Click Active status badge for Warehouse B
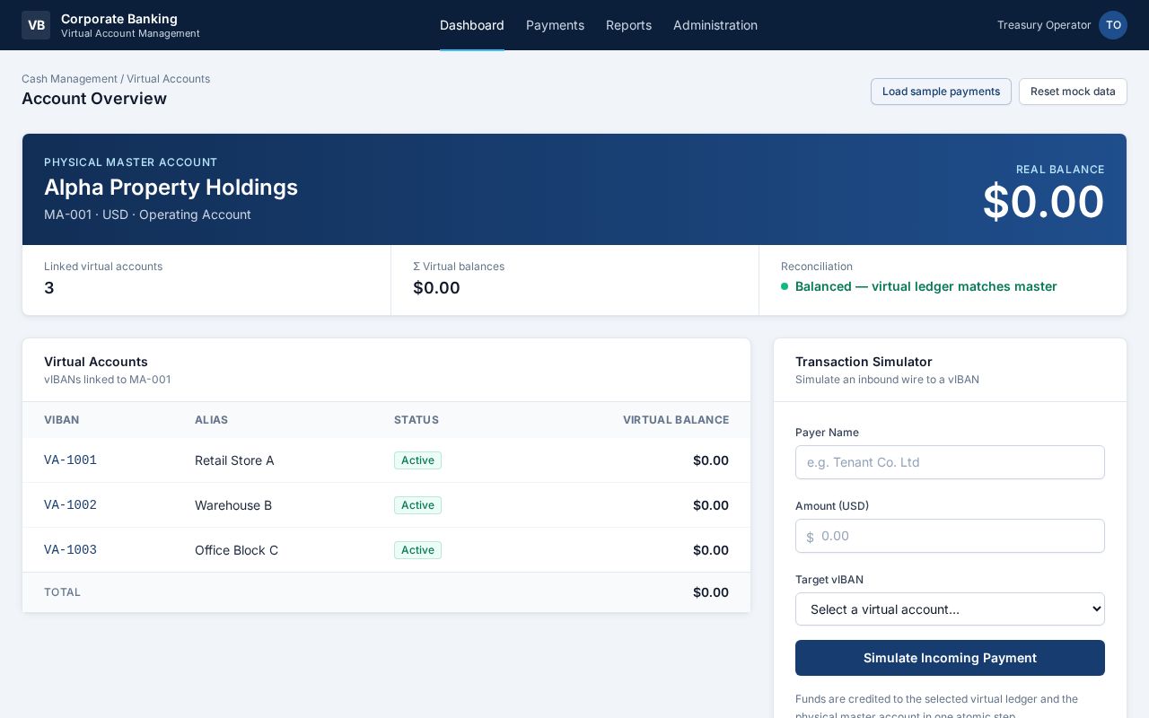The image size is (1149, 718). tap(417, 505)
